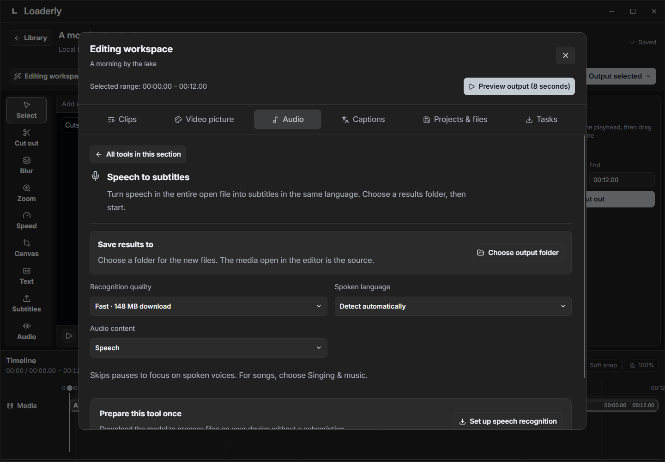Screen dimensions: 665x462
Task: Click the 100% zoom level button
Action: (x=642, y=365)
